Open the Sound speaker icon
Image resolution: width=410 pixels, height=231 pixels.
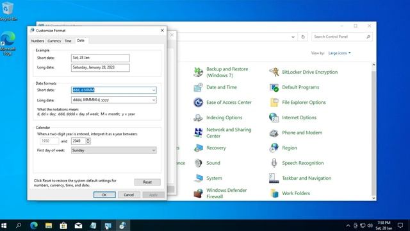point(198,163)
